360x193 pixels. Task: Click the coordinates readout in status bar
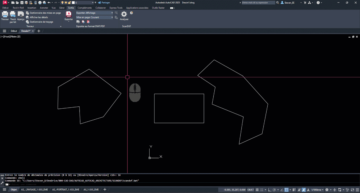pos(235,190)
